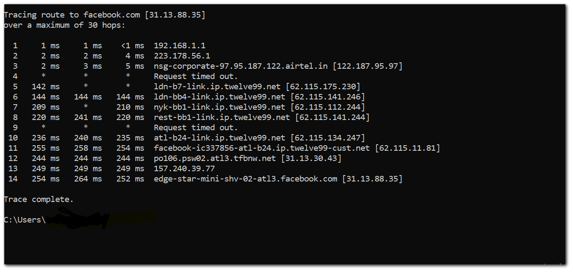Click the facebook-ic337856 twelve99-cust.net hostname

pyautogui.click(x=262, y=148)
